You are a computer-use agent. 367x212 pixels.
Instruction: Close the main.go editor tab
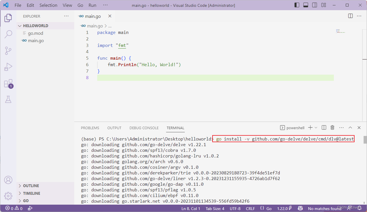point(110,16)
